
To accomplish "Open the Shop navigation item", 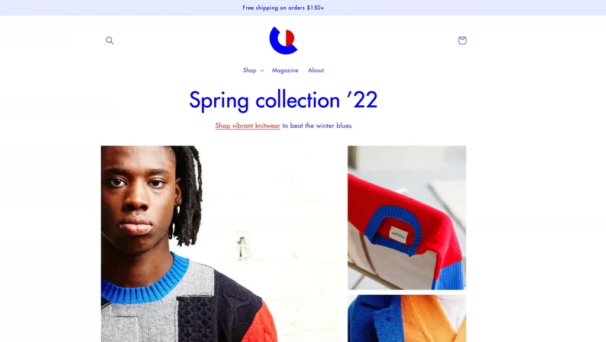I will point(249,70).
